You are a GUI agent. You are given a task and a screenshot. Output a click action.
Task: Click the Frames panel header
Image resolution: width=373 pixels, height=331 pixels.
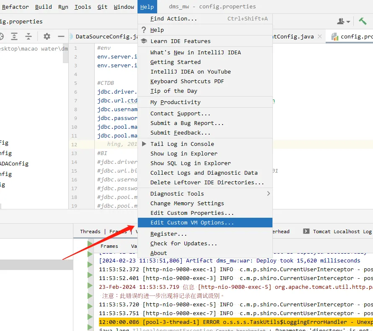[x=109, y=246]
